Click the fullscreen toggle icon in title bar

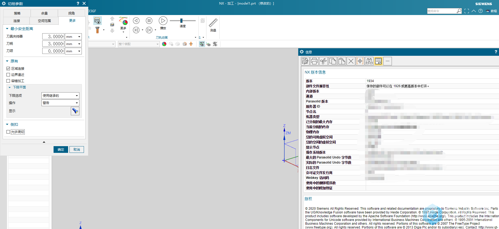467,11
